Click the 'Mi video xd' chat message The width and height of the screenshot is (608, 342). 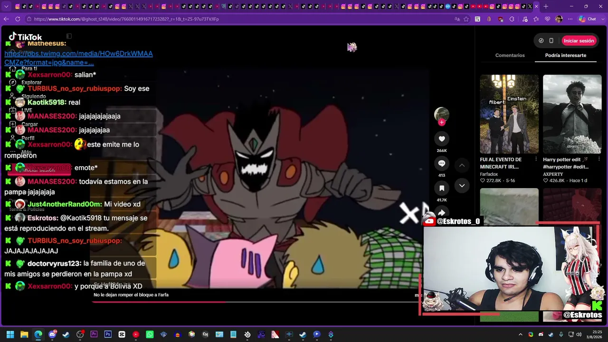[122, 204]
